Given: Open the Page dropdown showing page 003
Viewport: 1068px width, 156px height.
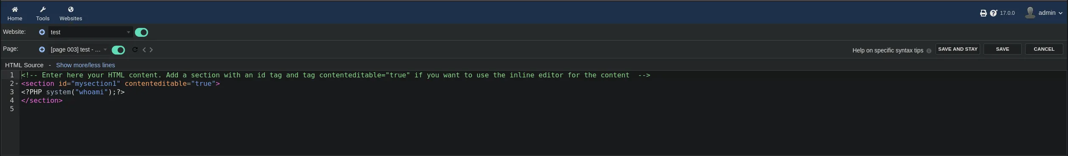Looking at the screenshot, I should [79, 49].
